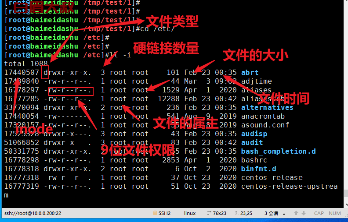Click the ssh://root@10.0.0.200:22 connection address
This screenshot has height=222, width=348.
(33, 213)
